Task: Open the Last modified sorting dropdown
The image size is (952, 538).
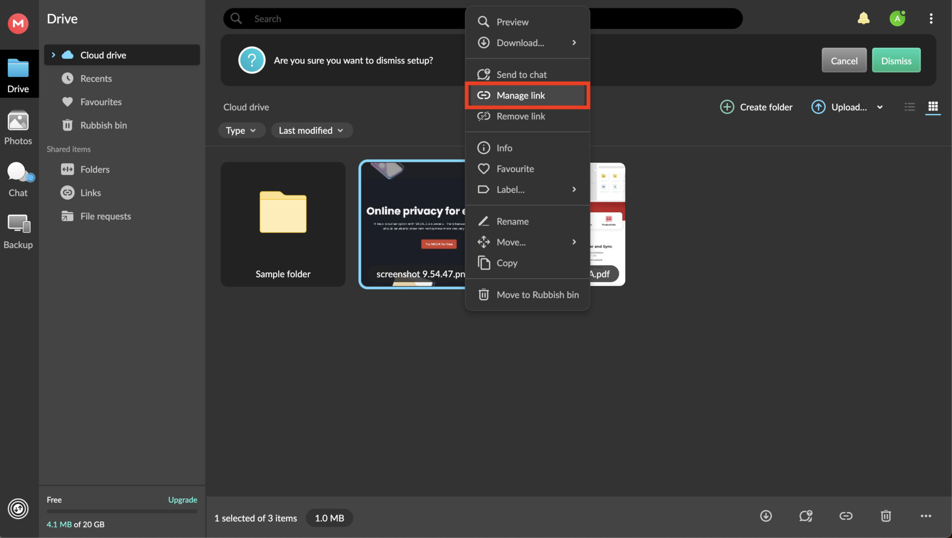Action: [x=311, y=130]
